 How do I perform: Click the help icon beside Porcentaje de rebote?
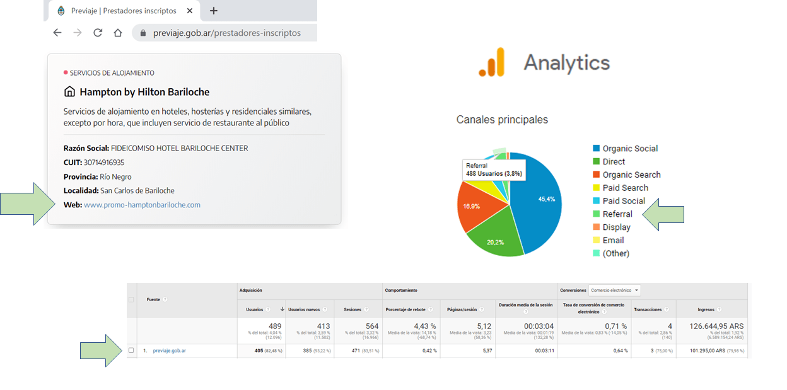(431, 309)
